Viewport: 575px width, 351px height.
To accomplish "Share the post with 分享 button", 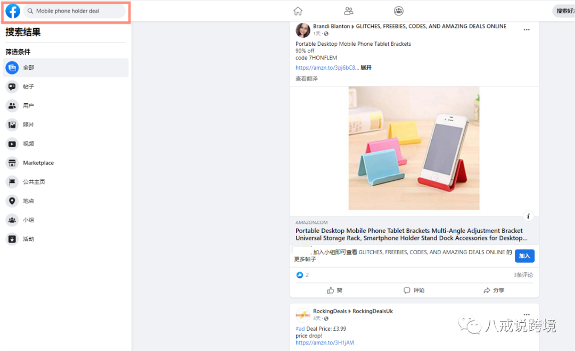I will 494,290.
